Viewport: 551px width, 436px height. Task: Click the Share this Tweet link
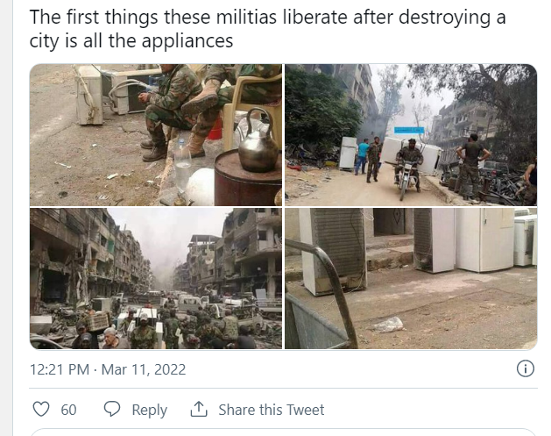(x=271, y=410)
